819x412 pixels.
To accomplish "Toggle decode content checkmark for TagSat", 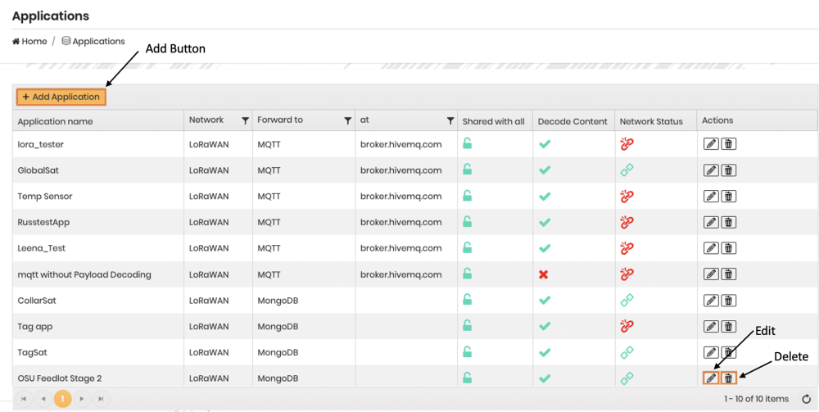I will pyautogui.click(x=544, y=352).
